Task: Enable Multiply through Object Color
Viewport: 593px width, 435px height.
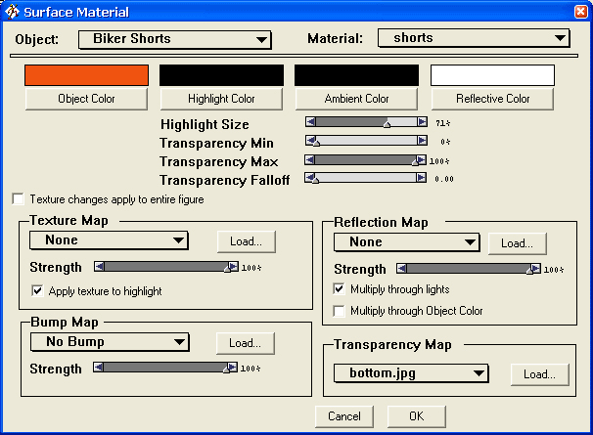Action: pos(340,311)
